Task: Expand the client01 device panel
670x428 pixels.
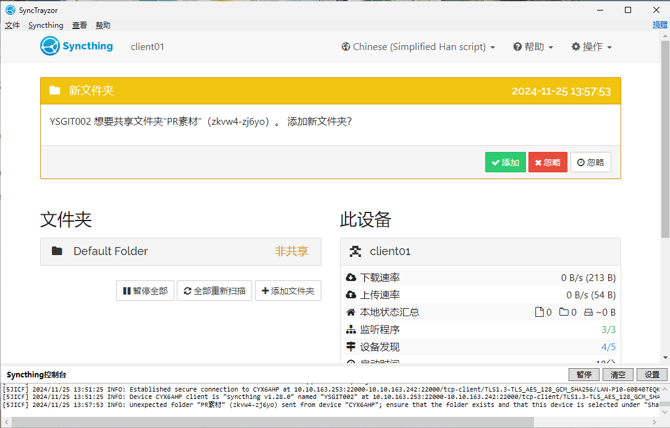Action: tap(480, 251)
